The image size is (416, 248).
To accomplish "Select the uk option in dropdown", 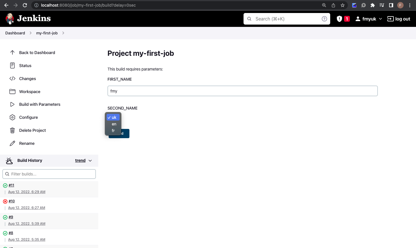I will point(113,117).
